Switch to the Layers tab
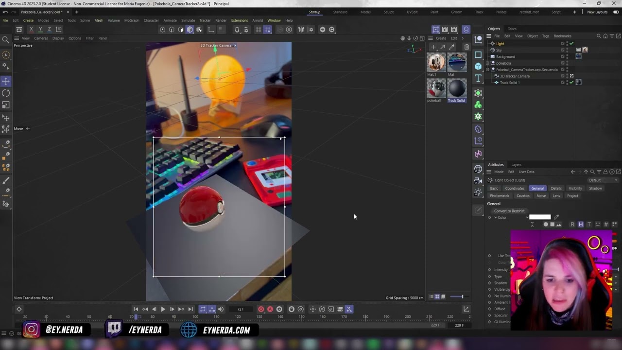Screen dimensions: 622x350 pyautogui.click(x=516, y=165)
